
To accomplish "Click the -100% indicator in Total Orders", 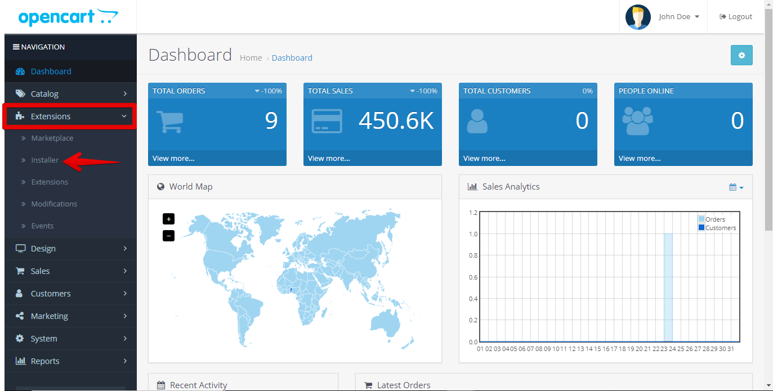I will (268, 91).
